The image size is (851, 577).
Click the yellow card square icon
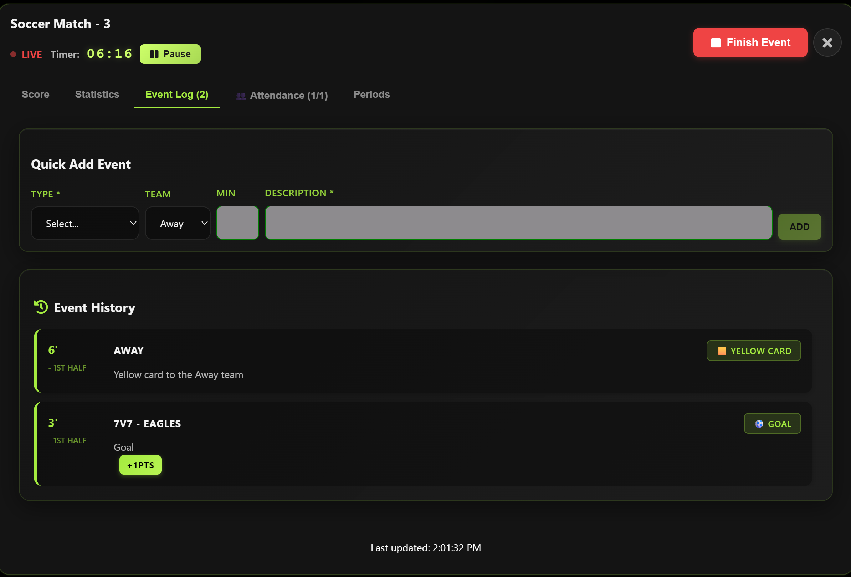721,351
